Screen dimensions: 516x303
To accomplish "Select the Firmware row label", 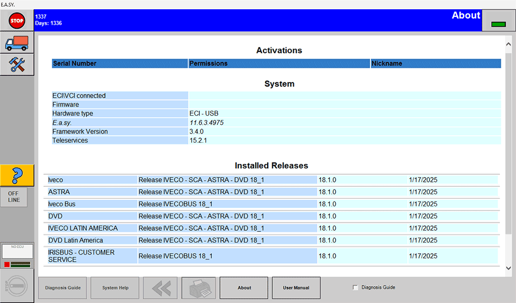I will 120,105.
